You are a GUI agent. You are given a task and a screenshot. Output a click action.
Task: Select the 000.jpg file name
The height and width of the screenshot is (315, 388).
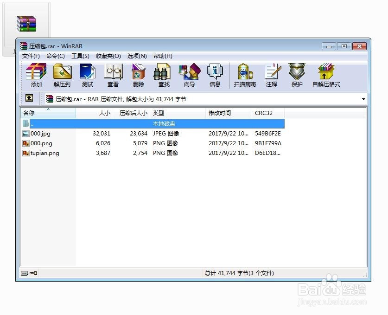[40, 134]
